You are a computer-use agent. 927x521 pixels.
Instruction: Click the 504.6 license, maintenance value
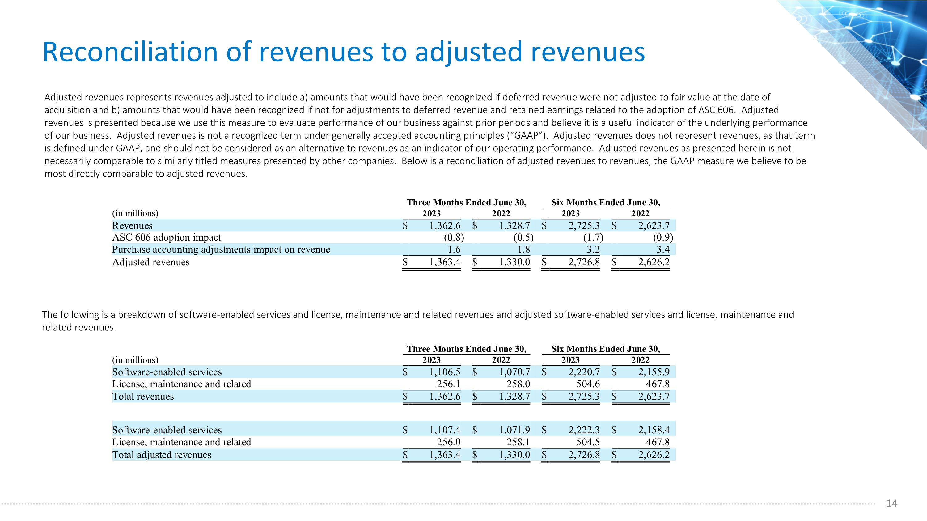(588, 384)
